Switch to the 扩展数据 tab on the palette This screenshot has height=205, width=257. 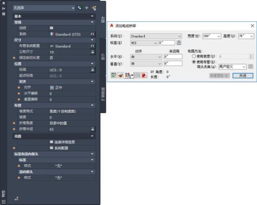pyautogui.click(x=103, y=94)
